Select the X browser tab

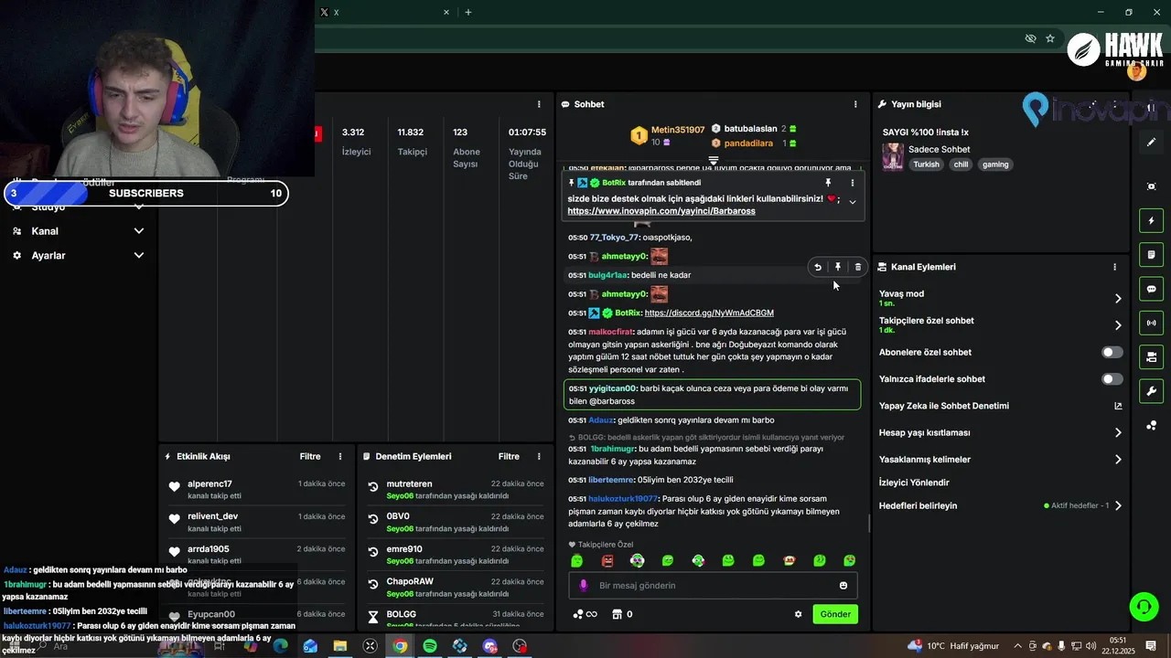384,12
